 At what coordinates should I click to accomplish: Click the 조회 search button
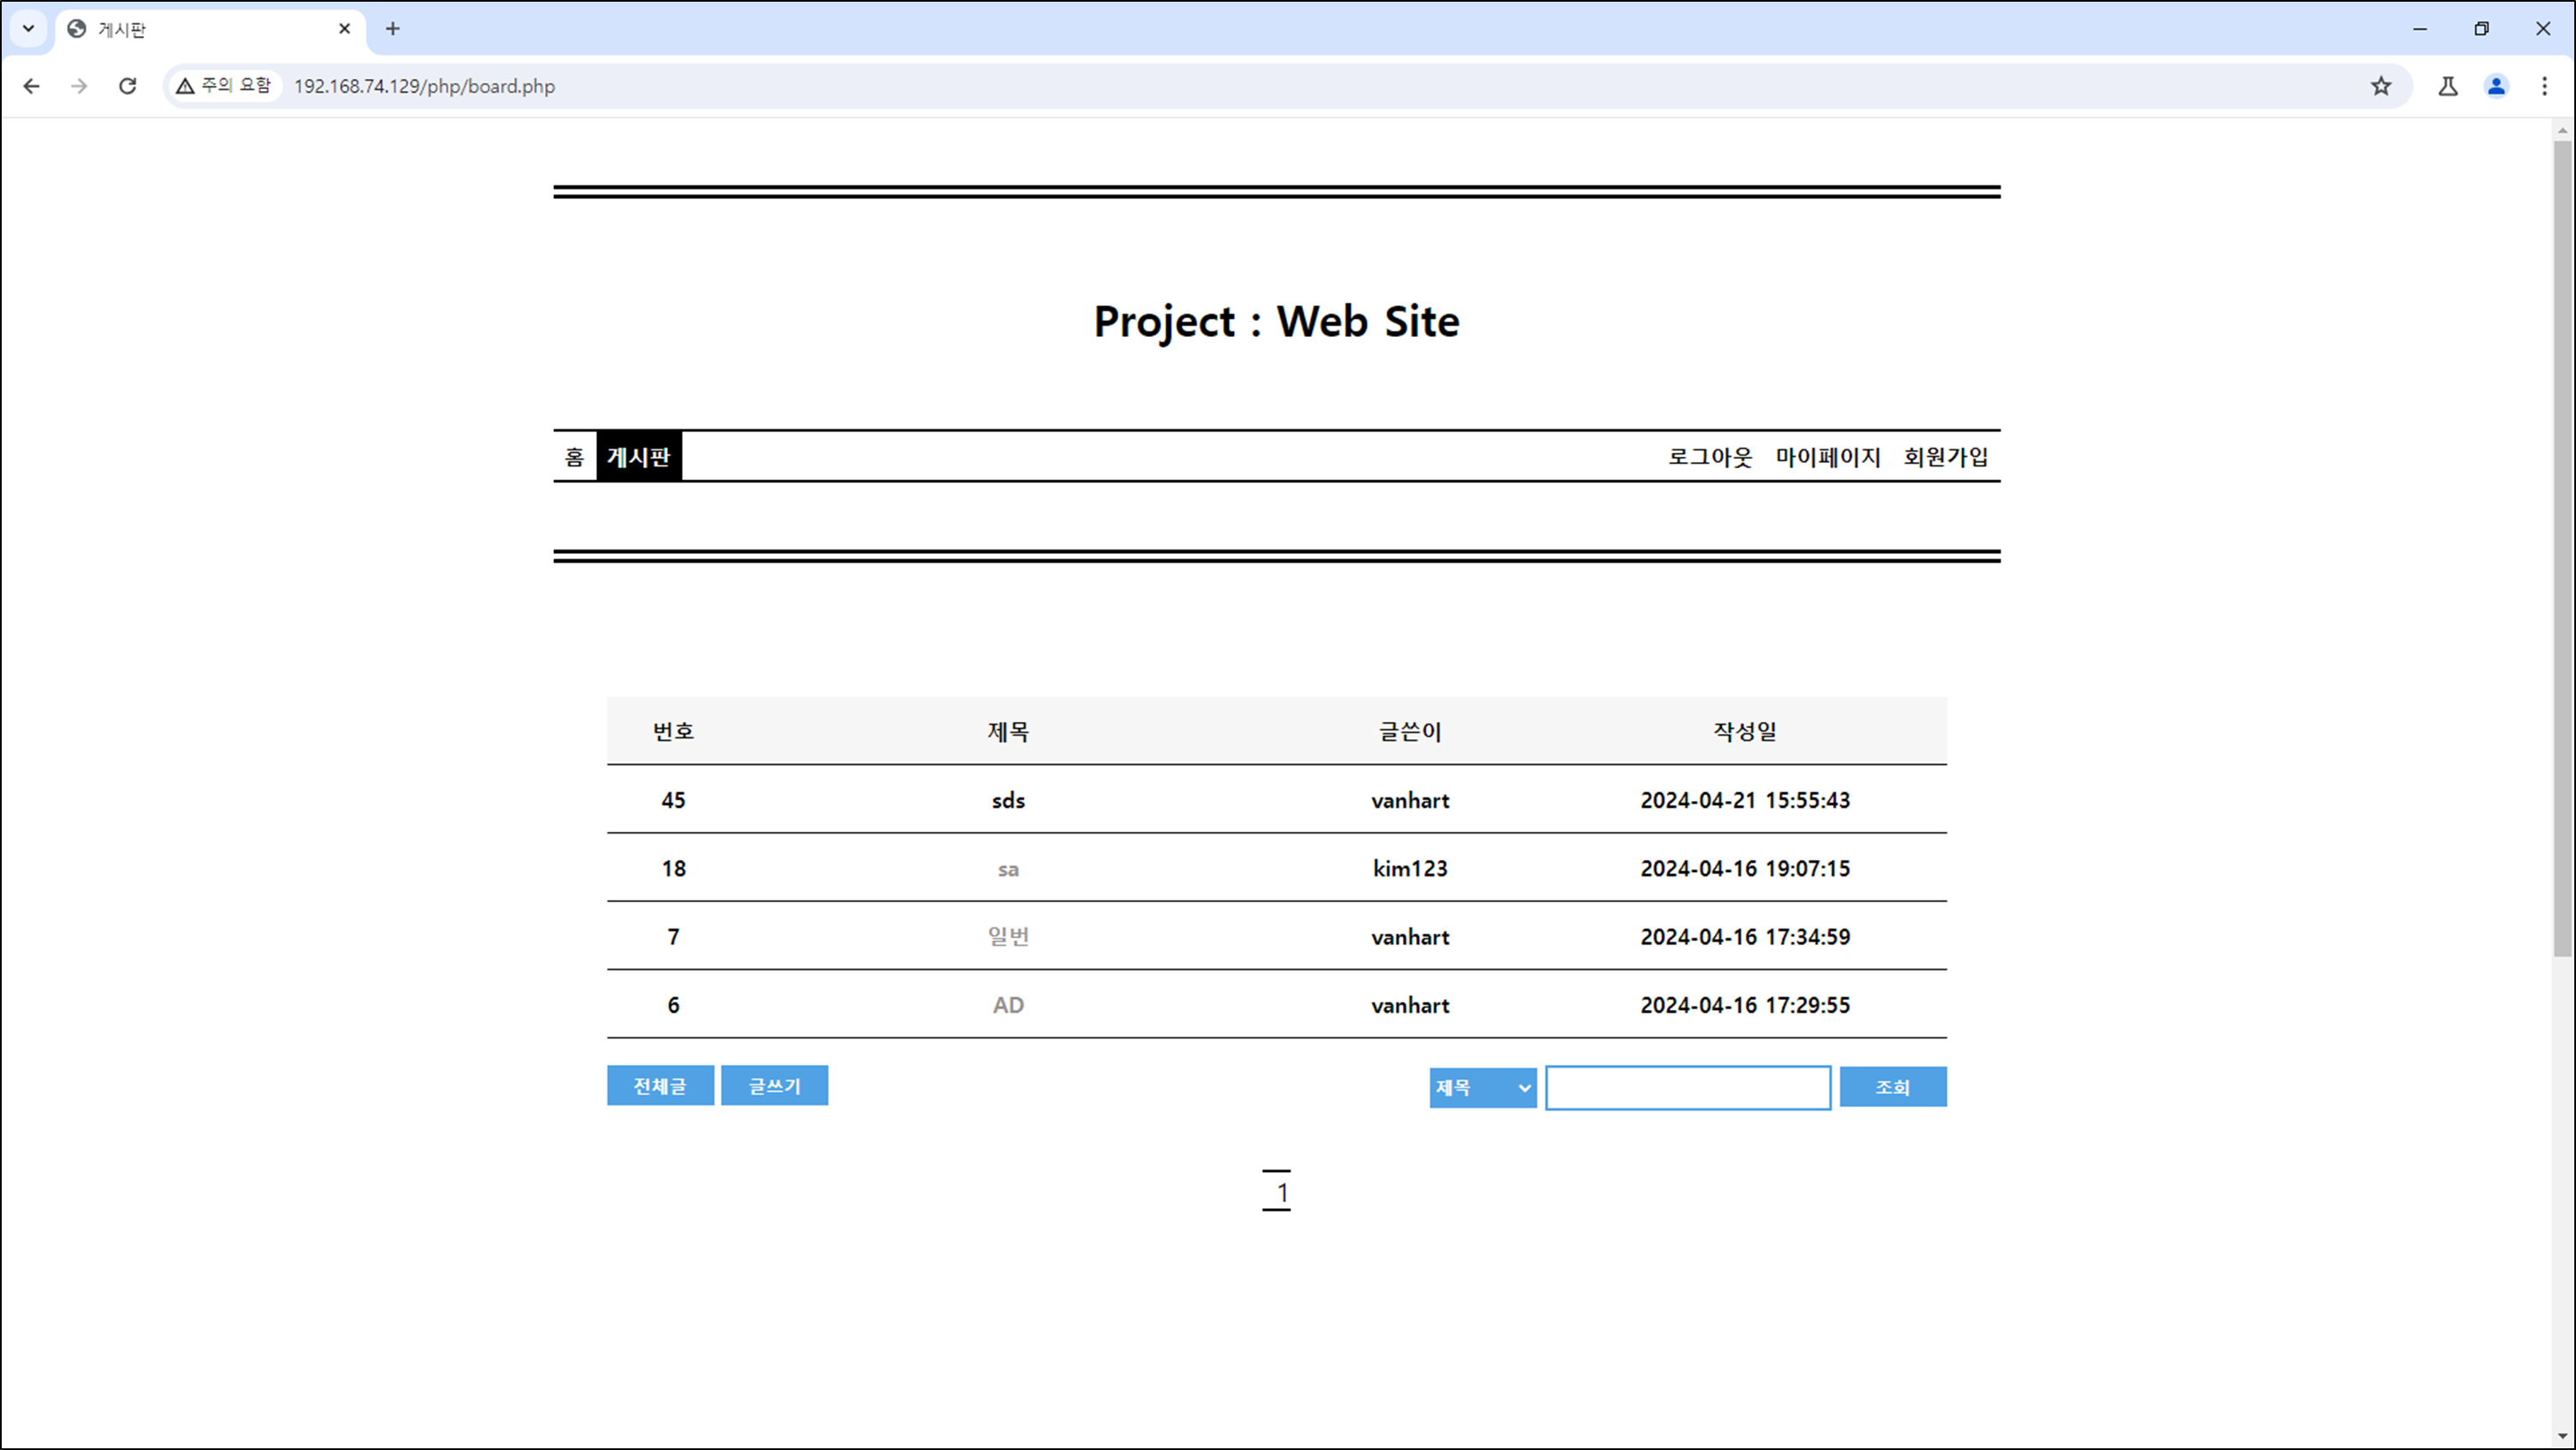point(1893,1087)
